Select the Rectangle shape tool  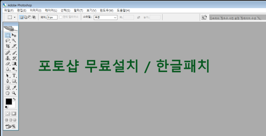14,81
